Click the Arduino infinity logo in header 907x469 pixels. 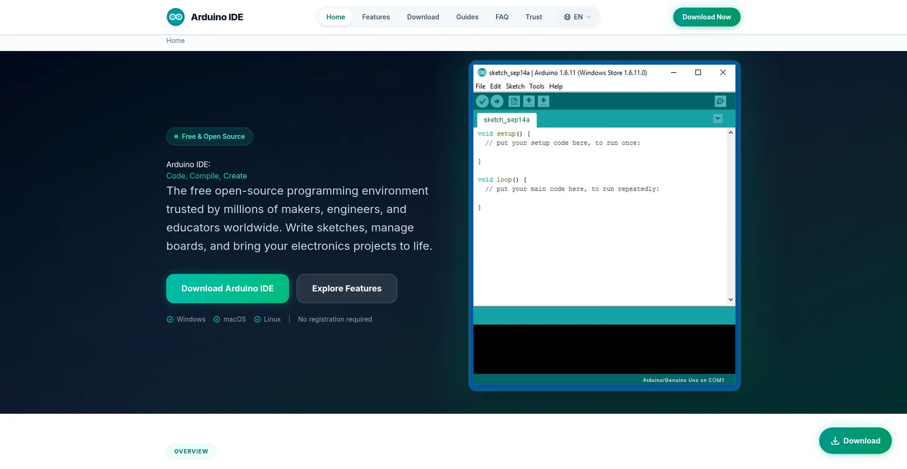(176, 17)
